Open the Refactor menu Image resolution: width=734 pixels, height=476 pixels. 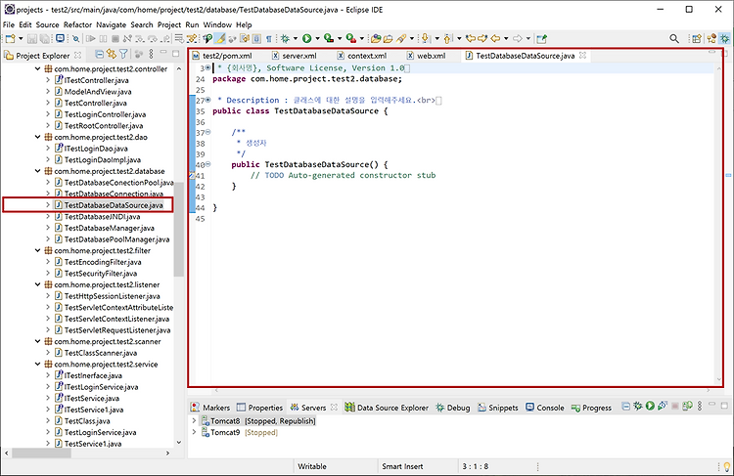click(77, 24)
